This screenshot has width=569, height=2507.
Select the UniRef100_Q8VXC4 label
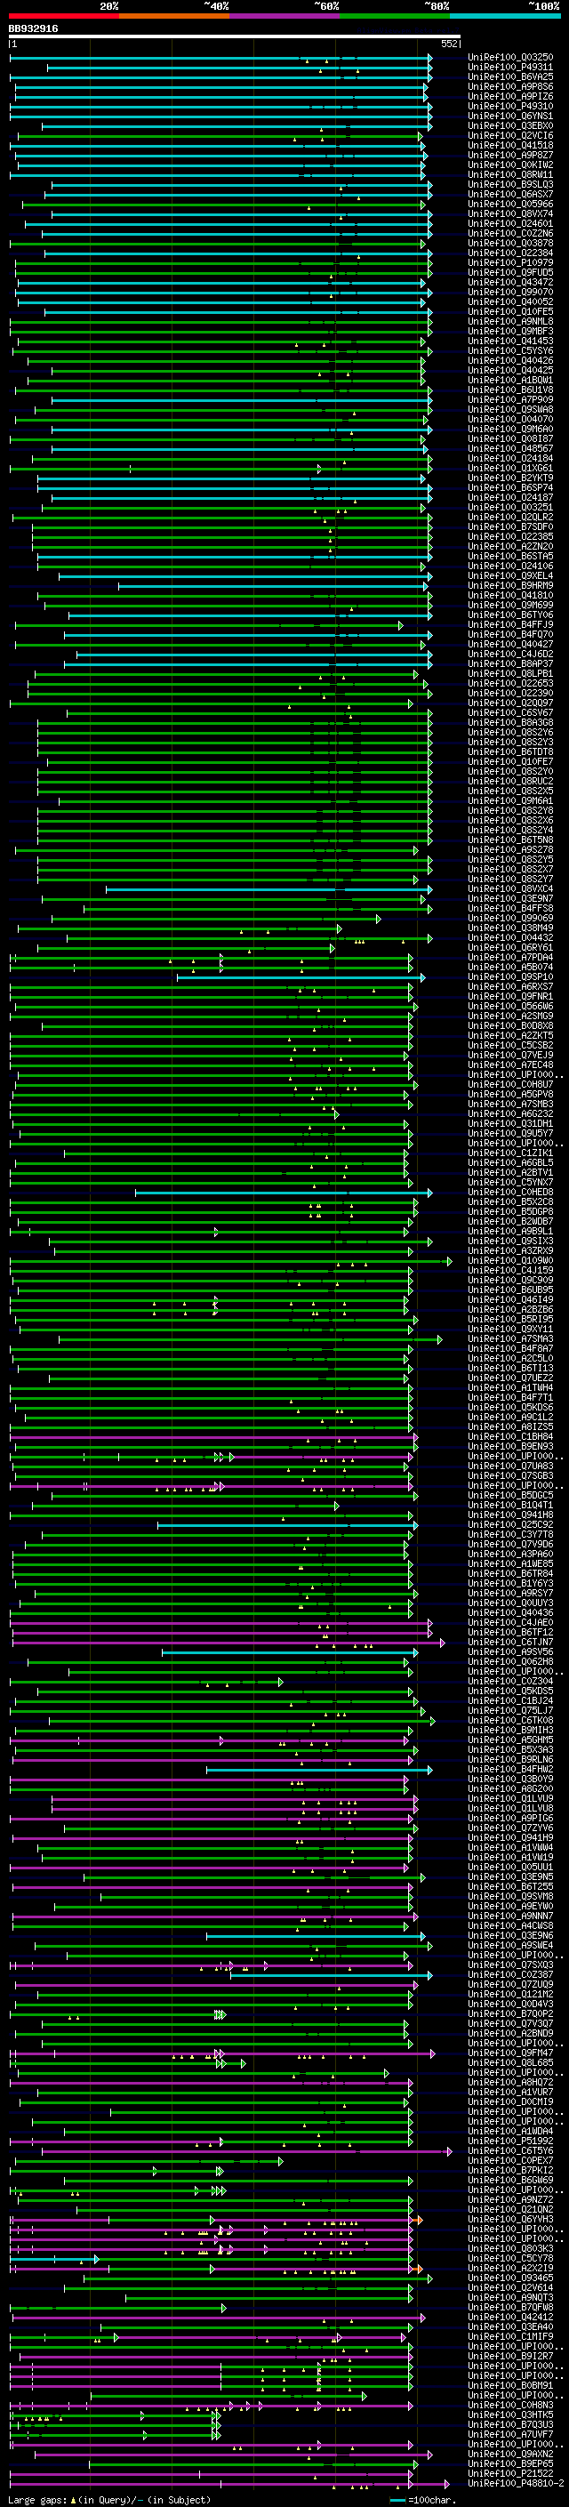[510, 888]
